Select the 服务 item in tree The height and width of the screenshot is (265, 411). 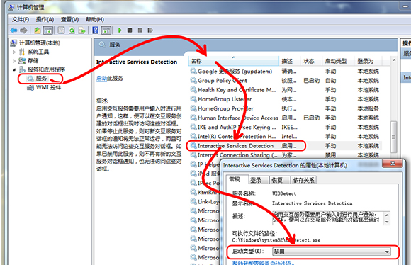pyautogui.click(x=41, y=79)
